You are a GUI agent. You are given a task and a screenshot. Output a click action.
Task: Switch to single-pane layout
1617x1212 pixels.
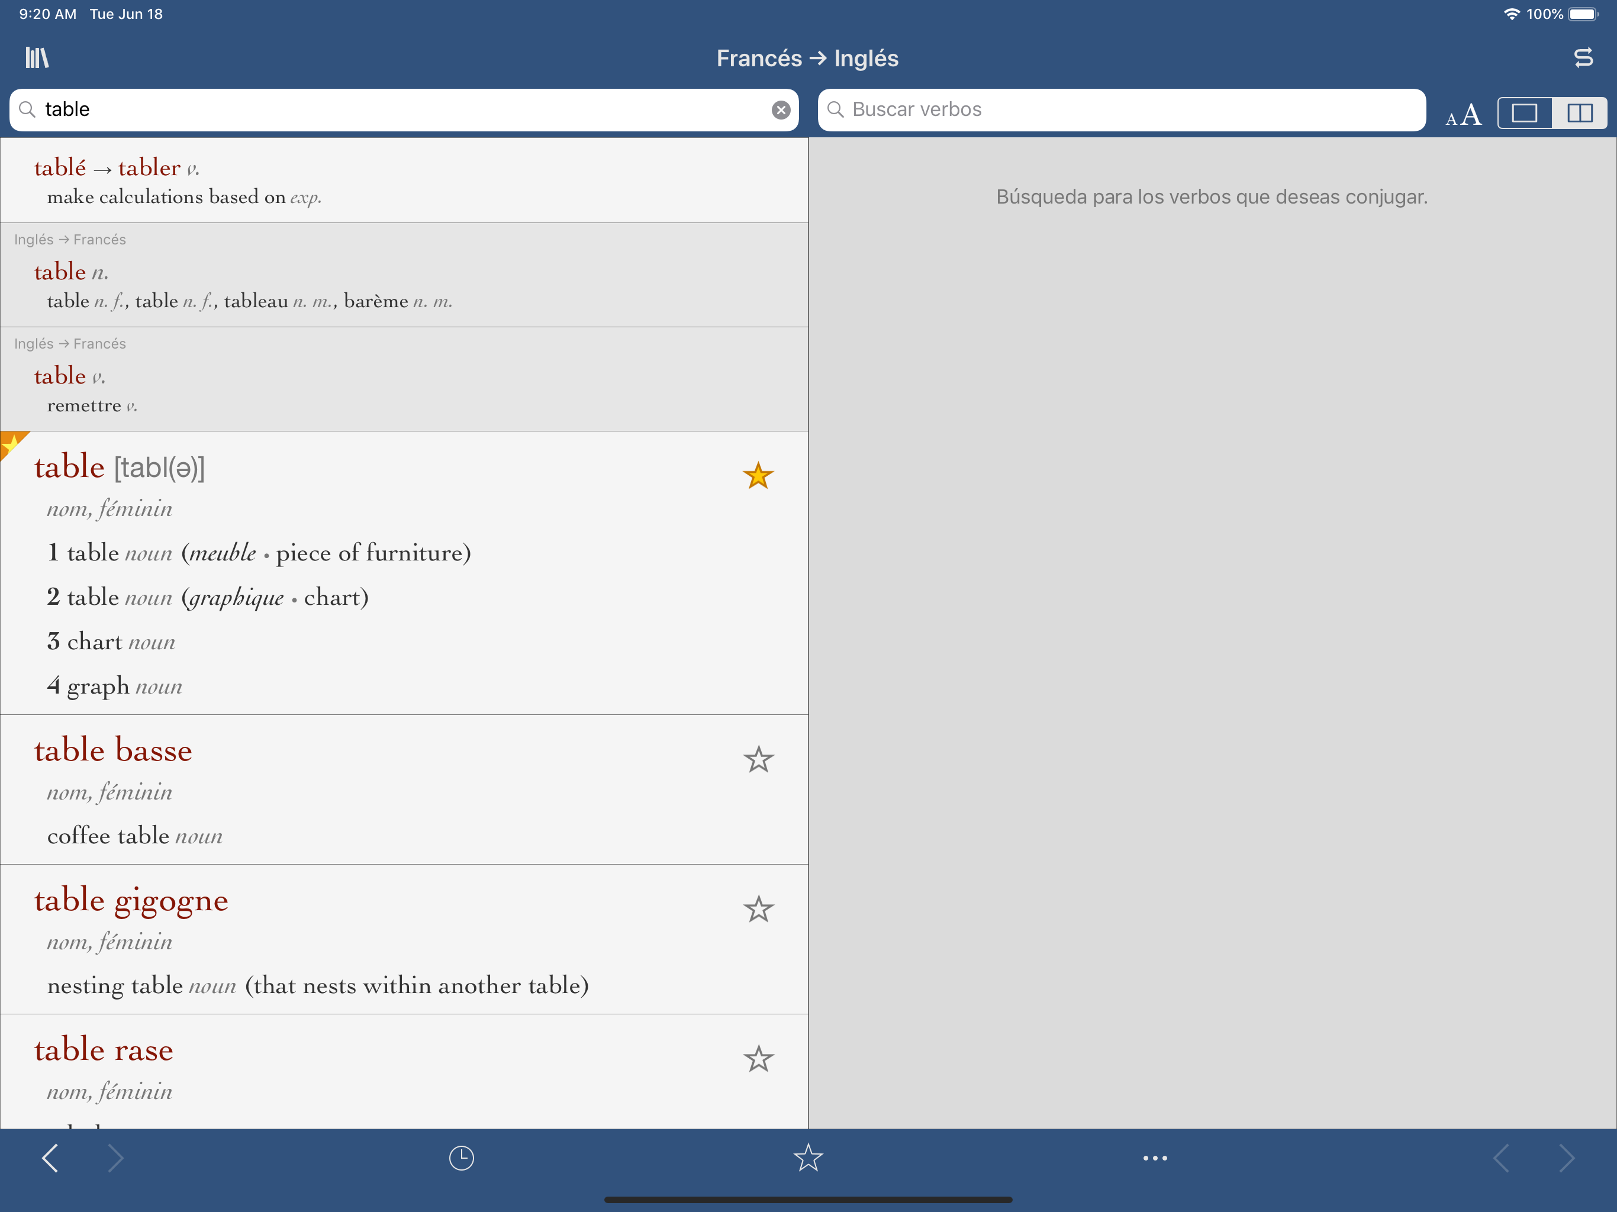[1524, 113]
